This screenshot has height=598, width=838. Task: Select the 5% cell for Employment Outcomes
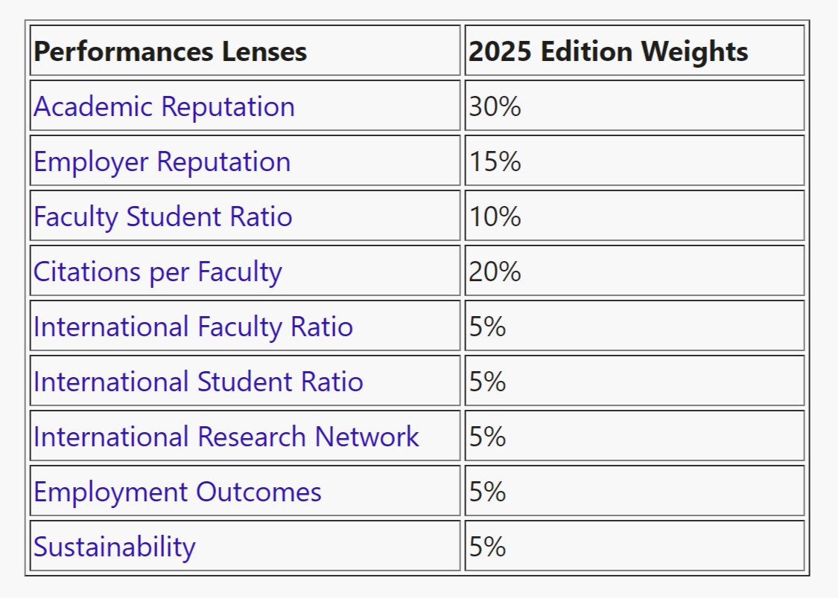pos(488,492)
